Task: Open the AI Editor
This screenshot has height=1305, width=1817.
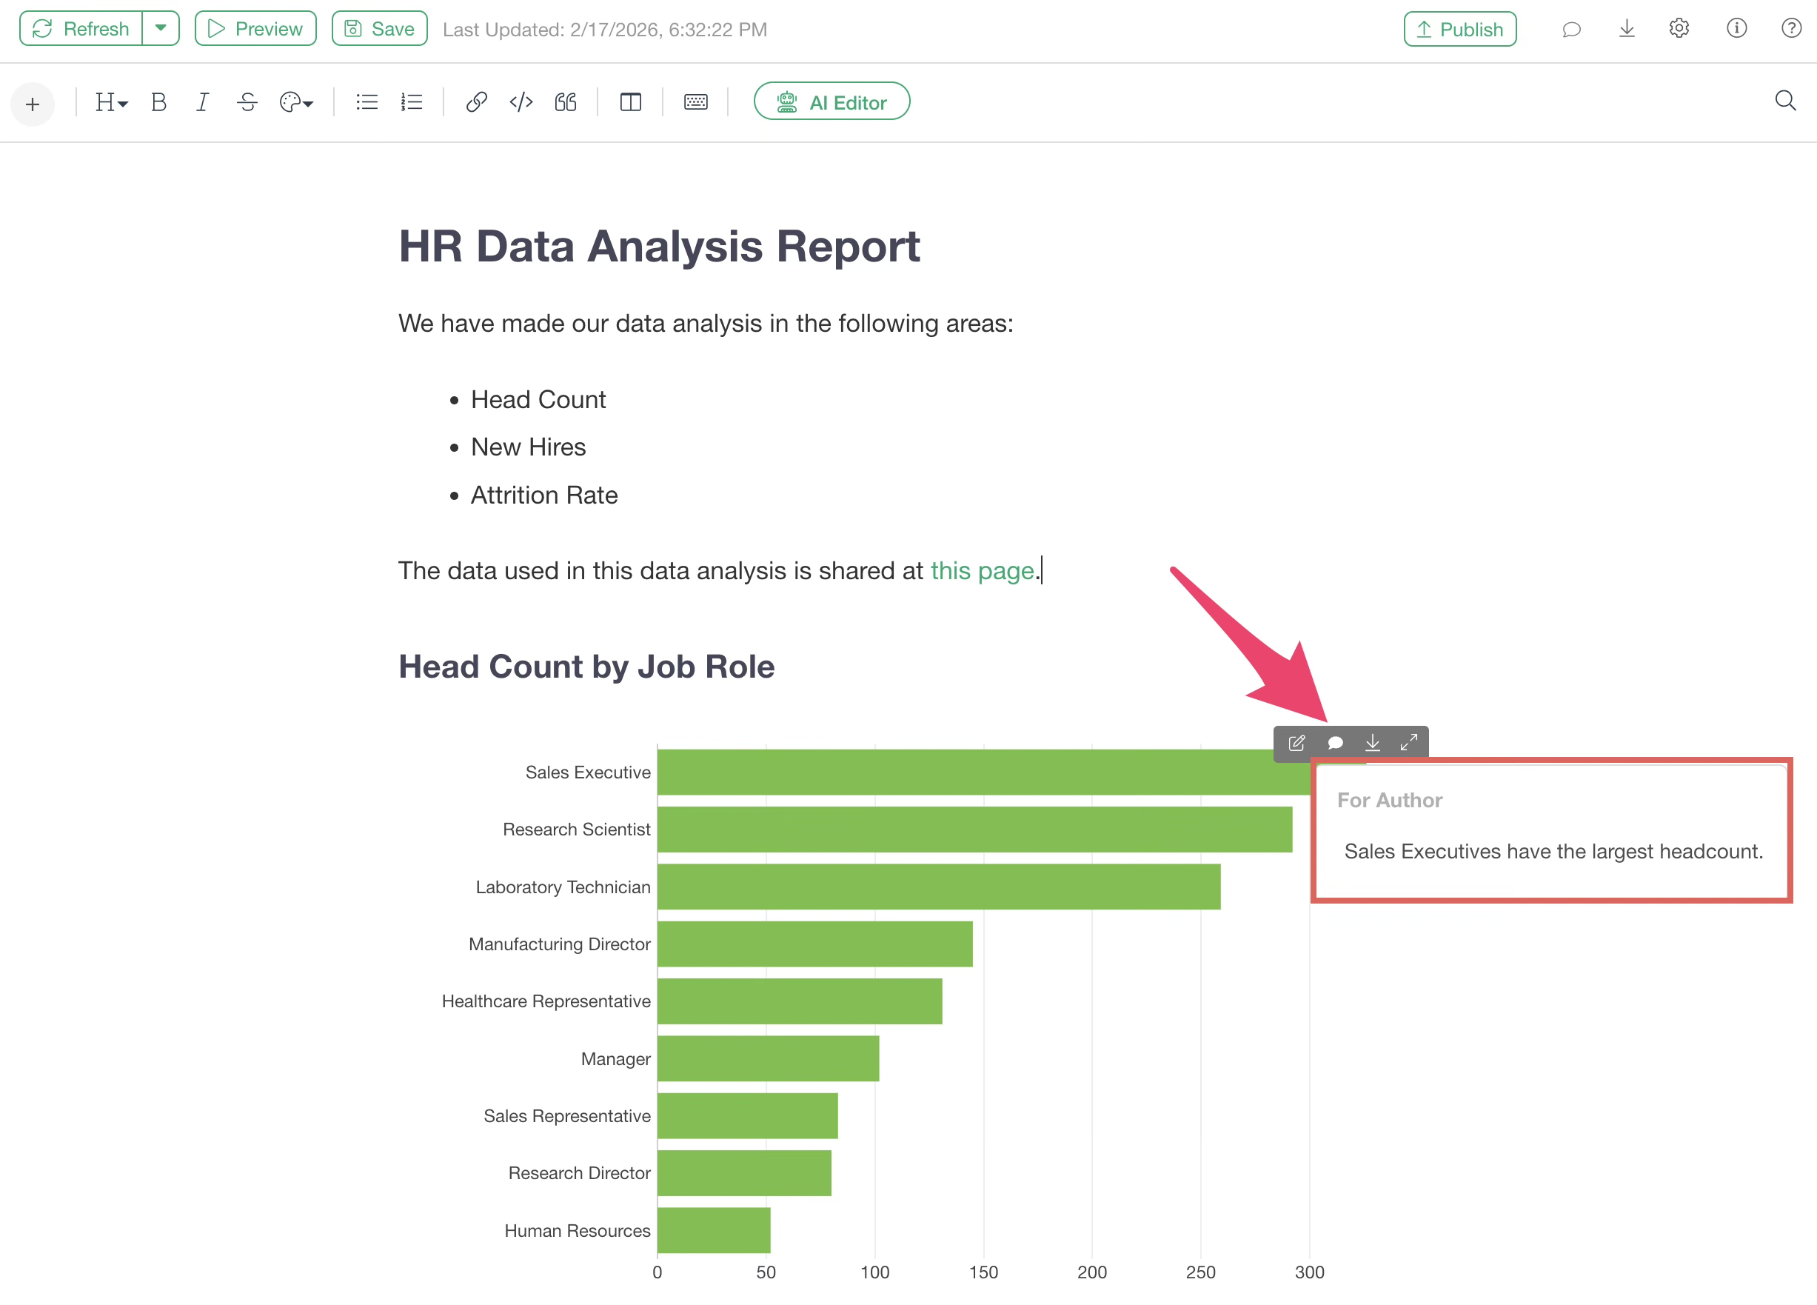Action: coord(831,101)
